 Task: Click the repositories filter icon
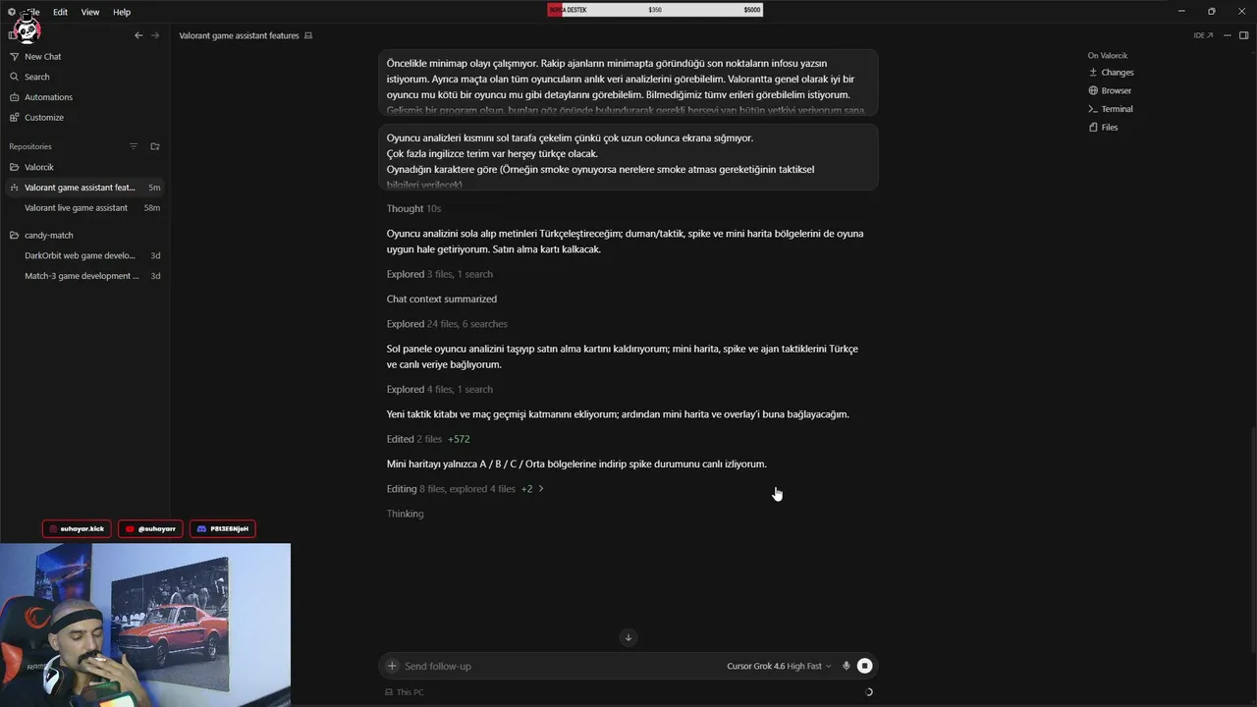[x=134, y=146]
